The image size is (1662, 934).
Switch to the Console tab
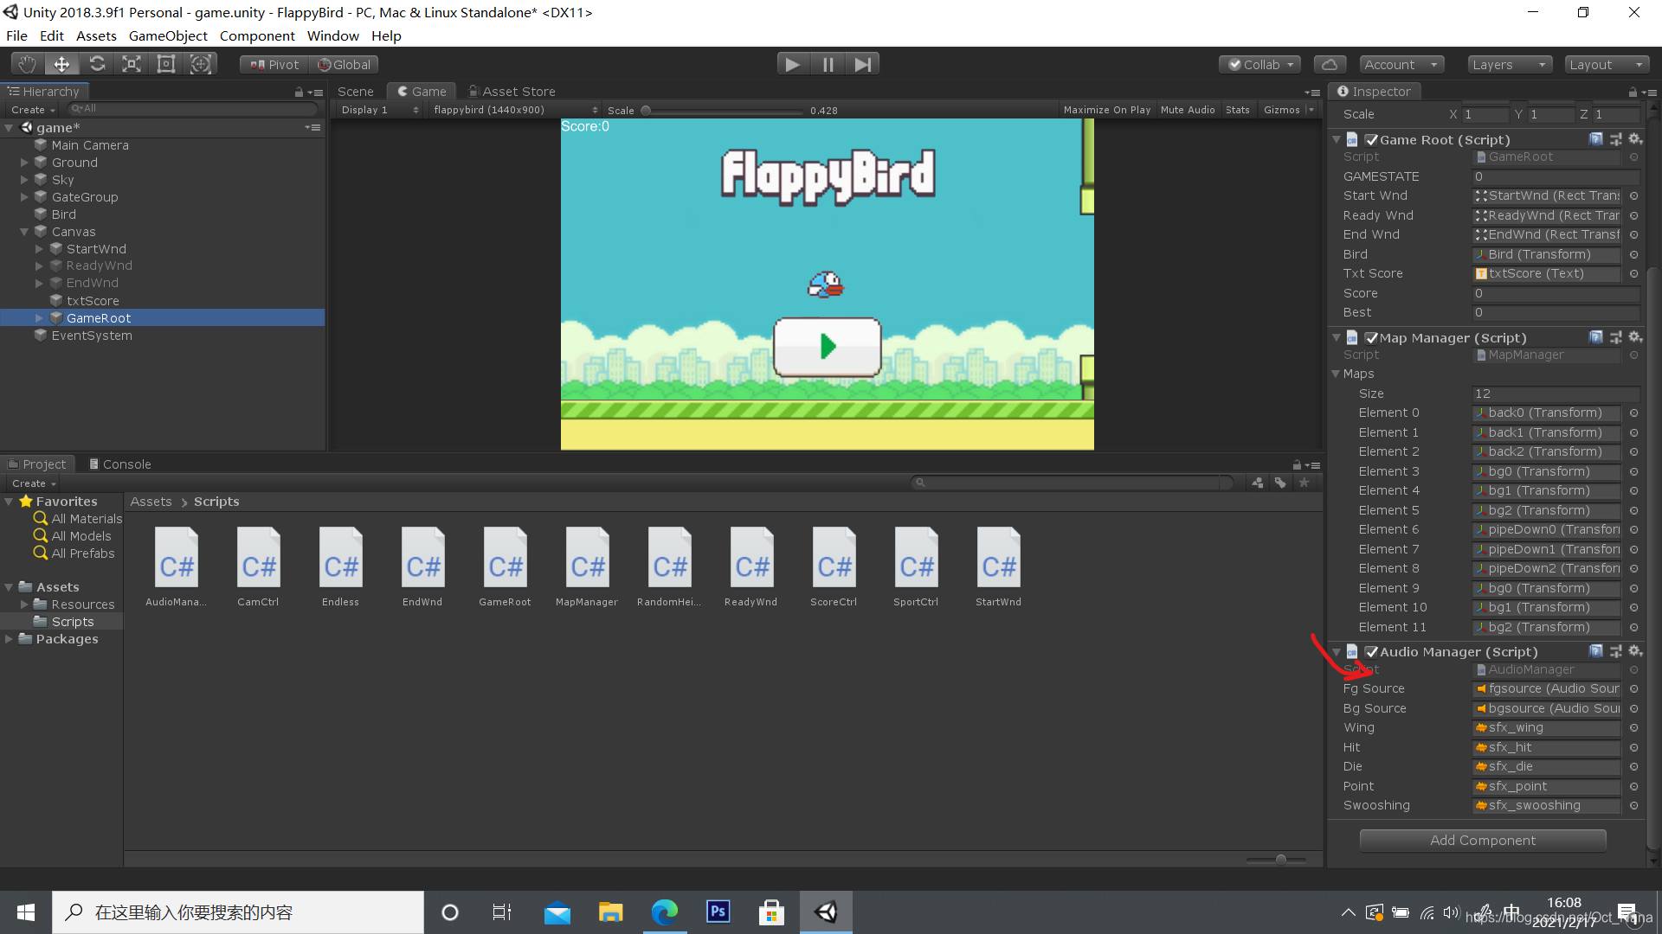(x=119, y=464)
